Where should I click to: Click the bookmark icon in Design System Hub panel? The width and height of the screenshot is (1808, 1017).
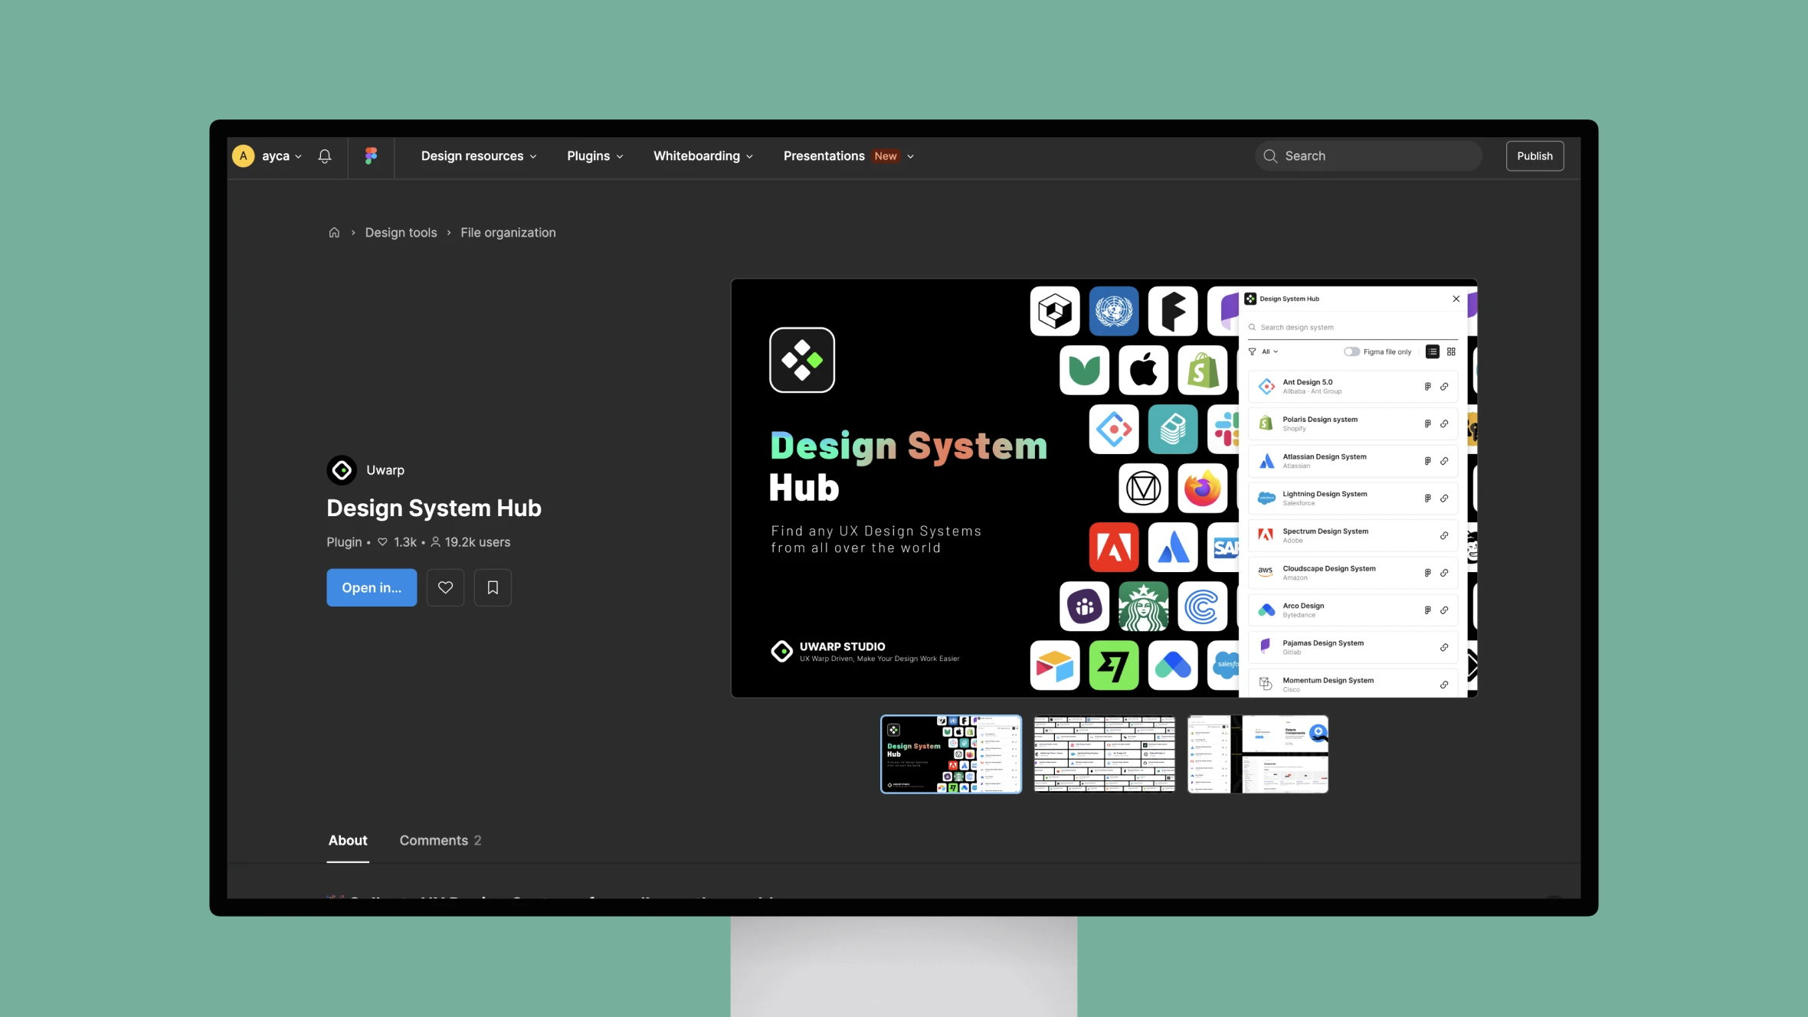(492, 586)
